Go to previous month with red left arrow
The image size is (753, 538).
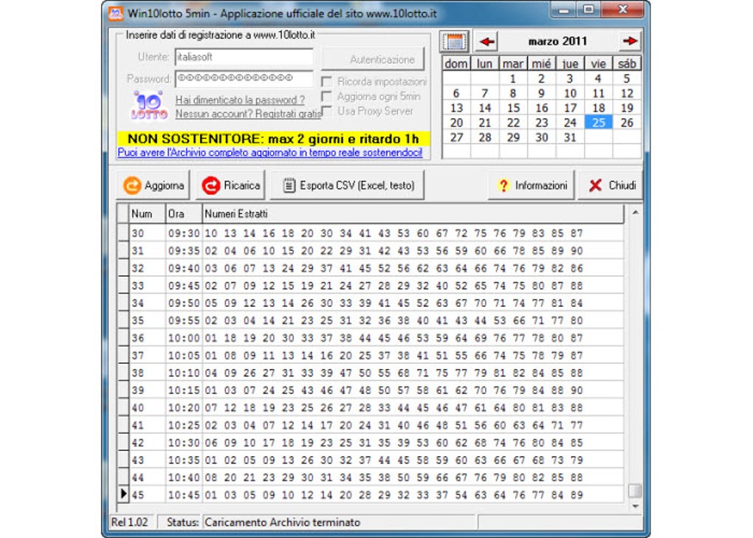486,42
